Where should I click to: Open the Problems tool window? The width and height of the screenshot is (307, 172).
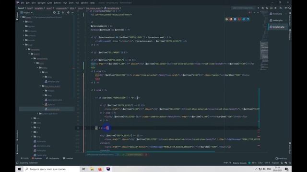click(37, 158)
